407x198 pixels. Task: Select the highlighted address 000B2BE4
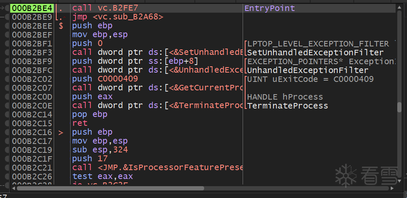point(32,8)
